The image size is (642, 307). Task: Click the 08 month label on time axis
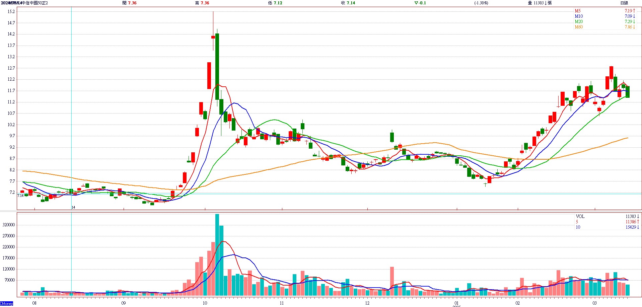34,303
